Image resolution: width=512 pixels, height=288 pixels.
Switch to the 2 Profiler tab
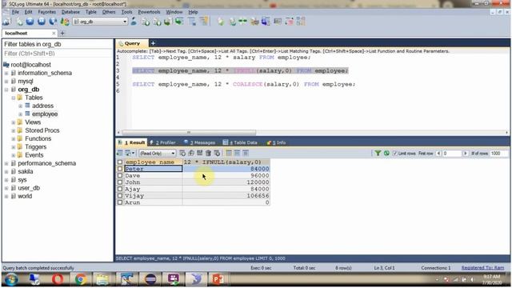click(163, 142)
